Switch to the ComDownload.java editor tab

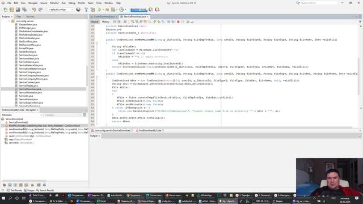(104, 16)
